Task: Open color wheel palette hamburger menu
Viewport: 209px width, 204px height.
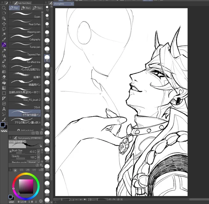Action: [10, 170]
